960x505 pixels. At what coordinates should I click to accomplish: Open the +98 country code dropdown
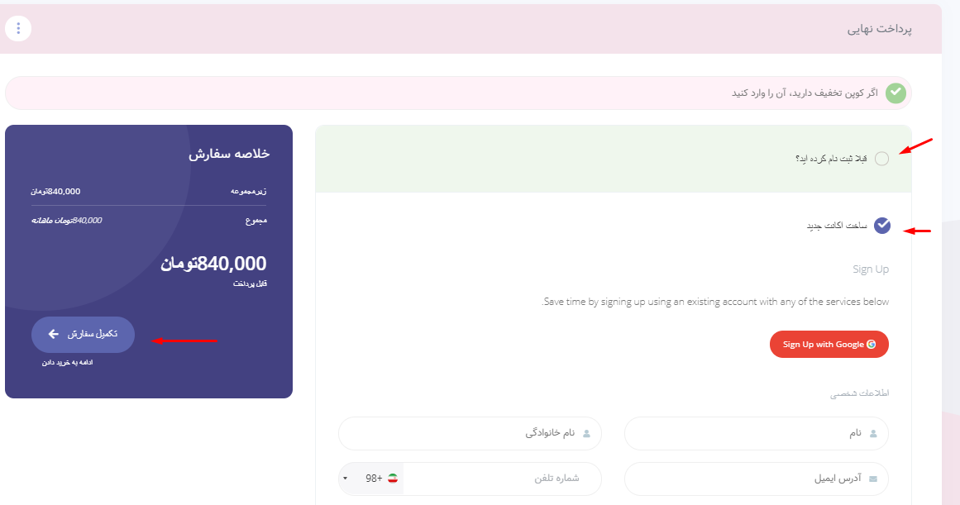pos(371,479)
